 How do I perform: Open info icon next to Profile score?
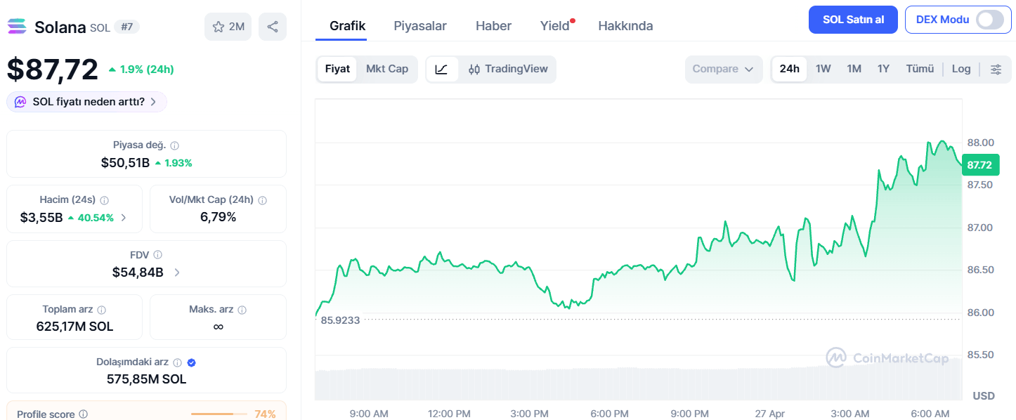coord(84,414)
